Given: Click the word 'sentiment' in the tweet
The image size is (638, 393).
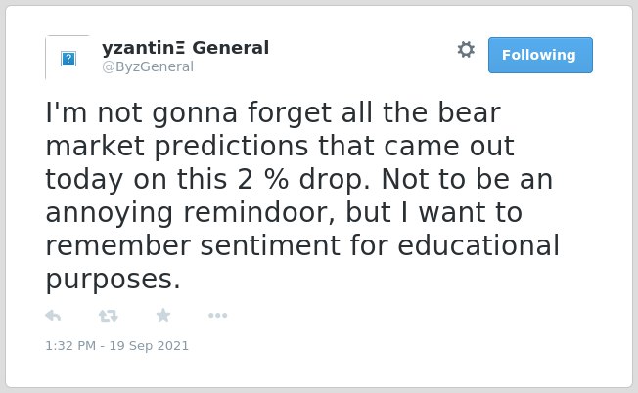Looking at the screenshot, I should [271, 245].
